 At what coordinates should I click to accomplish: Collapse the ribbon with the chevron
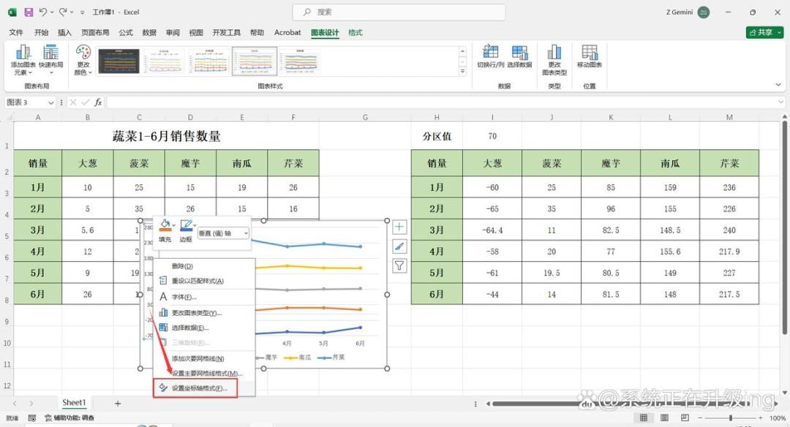point(778,85)
